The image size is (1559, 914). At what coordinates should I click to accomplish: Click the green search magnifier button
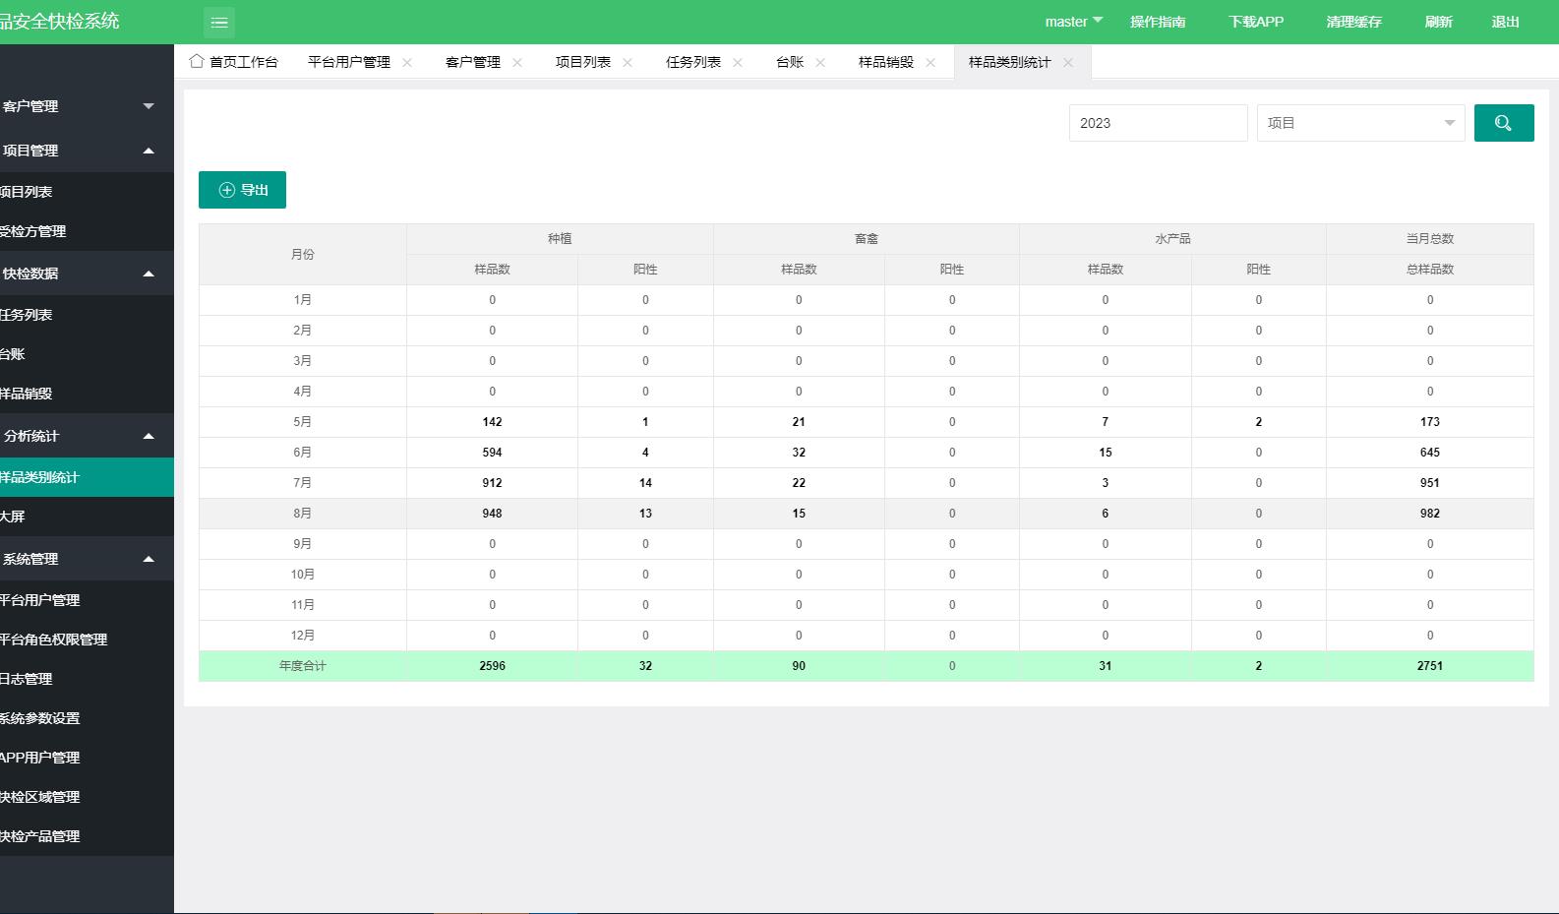(1504, 123)
